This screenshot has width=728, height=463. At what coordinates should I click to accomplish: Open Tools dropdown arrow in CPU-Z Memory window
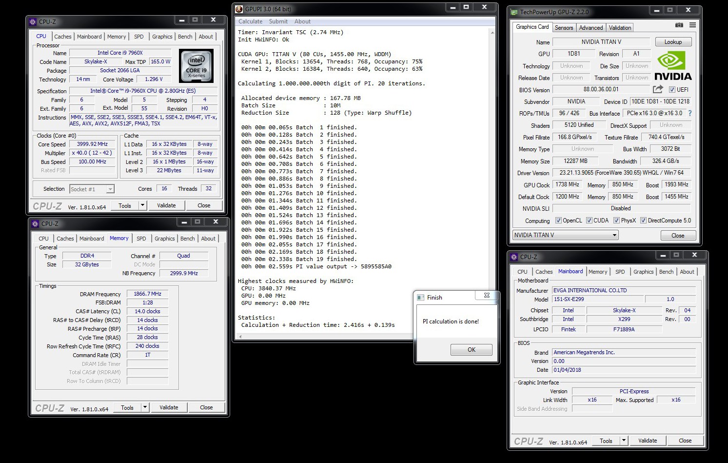pos(145,407)
